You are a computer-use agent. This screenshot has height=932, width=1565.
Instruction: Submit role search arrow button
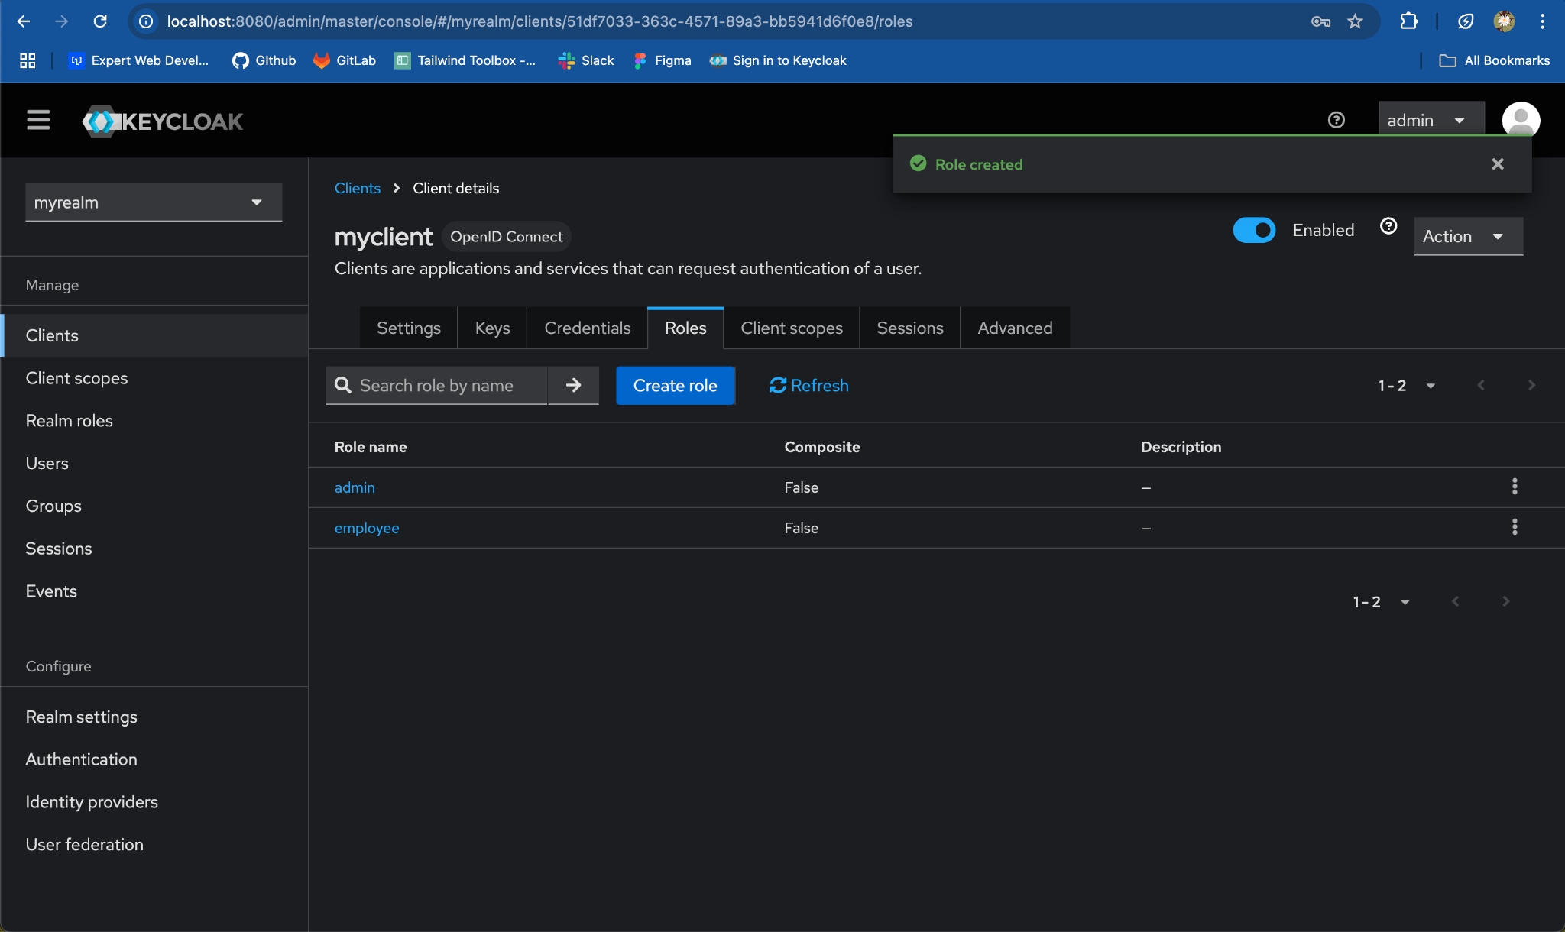pyautogui.click(x=573, y=386)
